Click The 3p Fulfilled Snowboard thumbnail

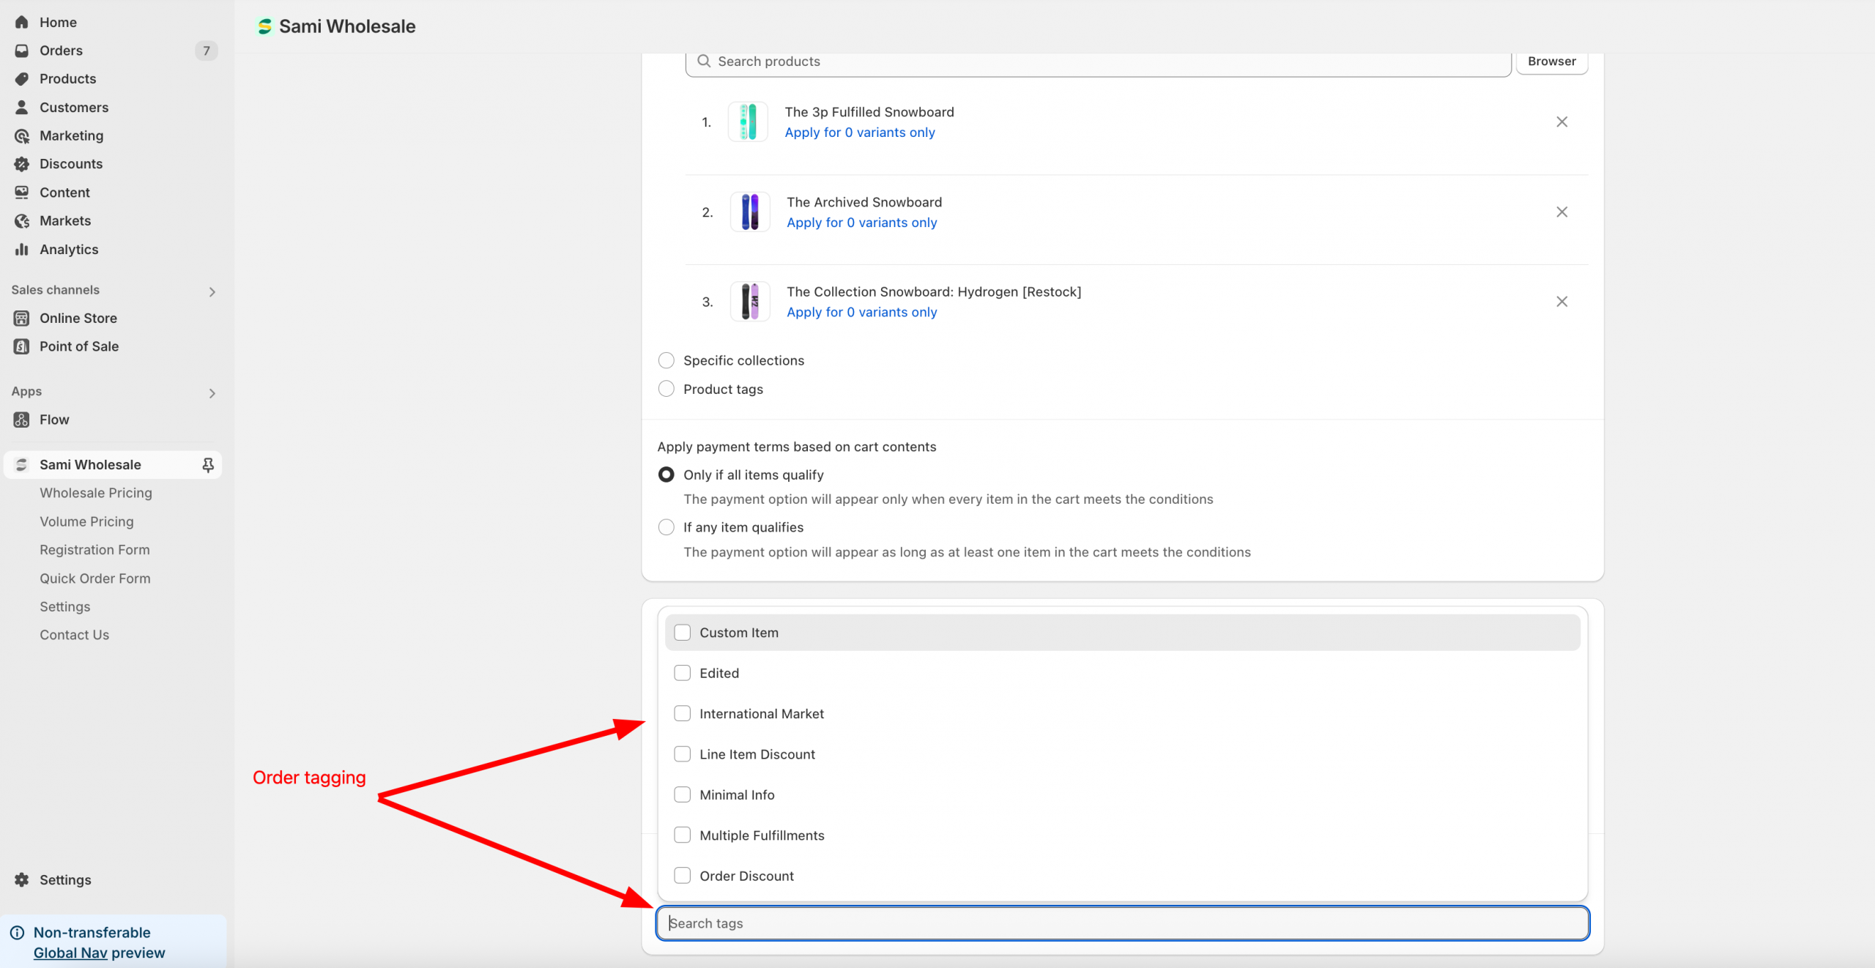(748, 122)
